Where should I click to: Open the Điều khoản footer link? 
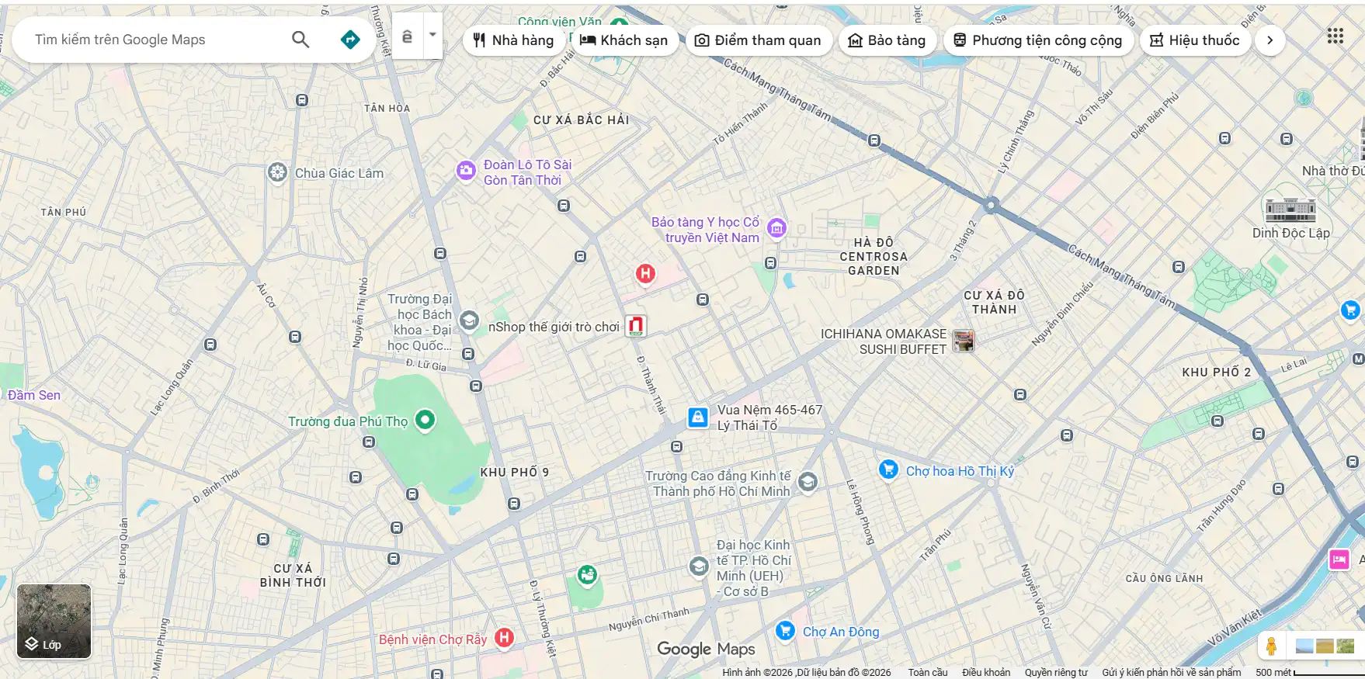click(986, 673)
